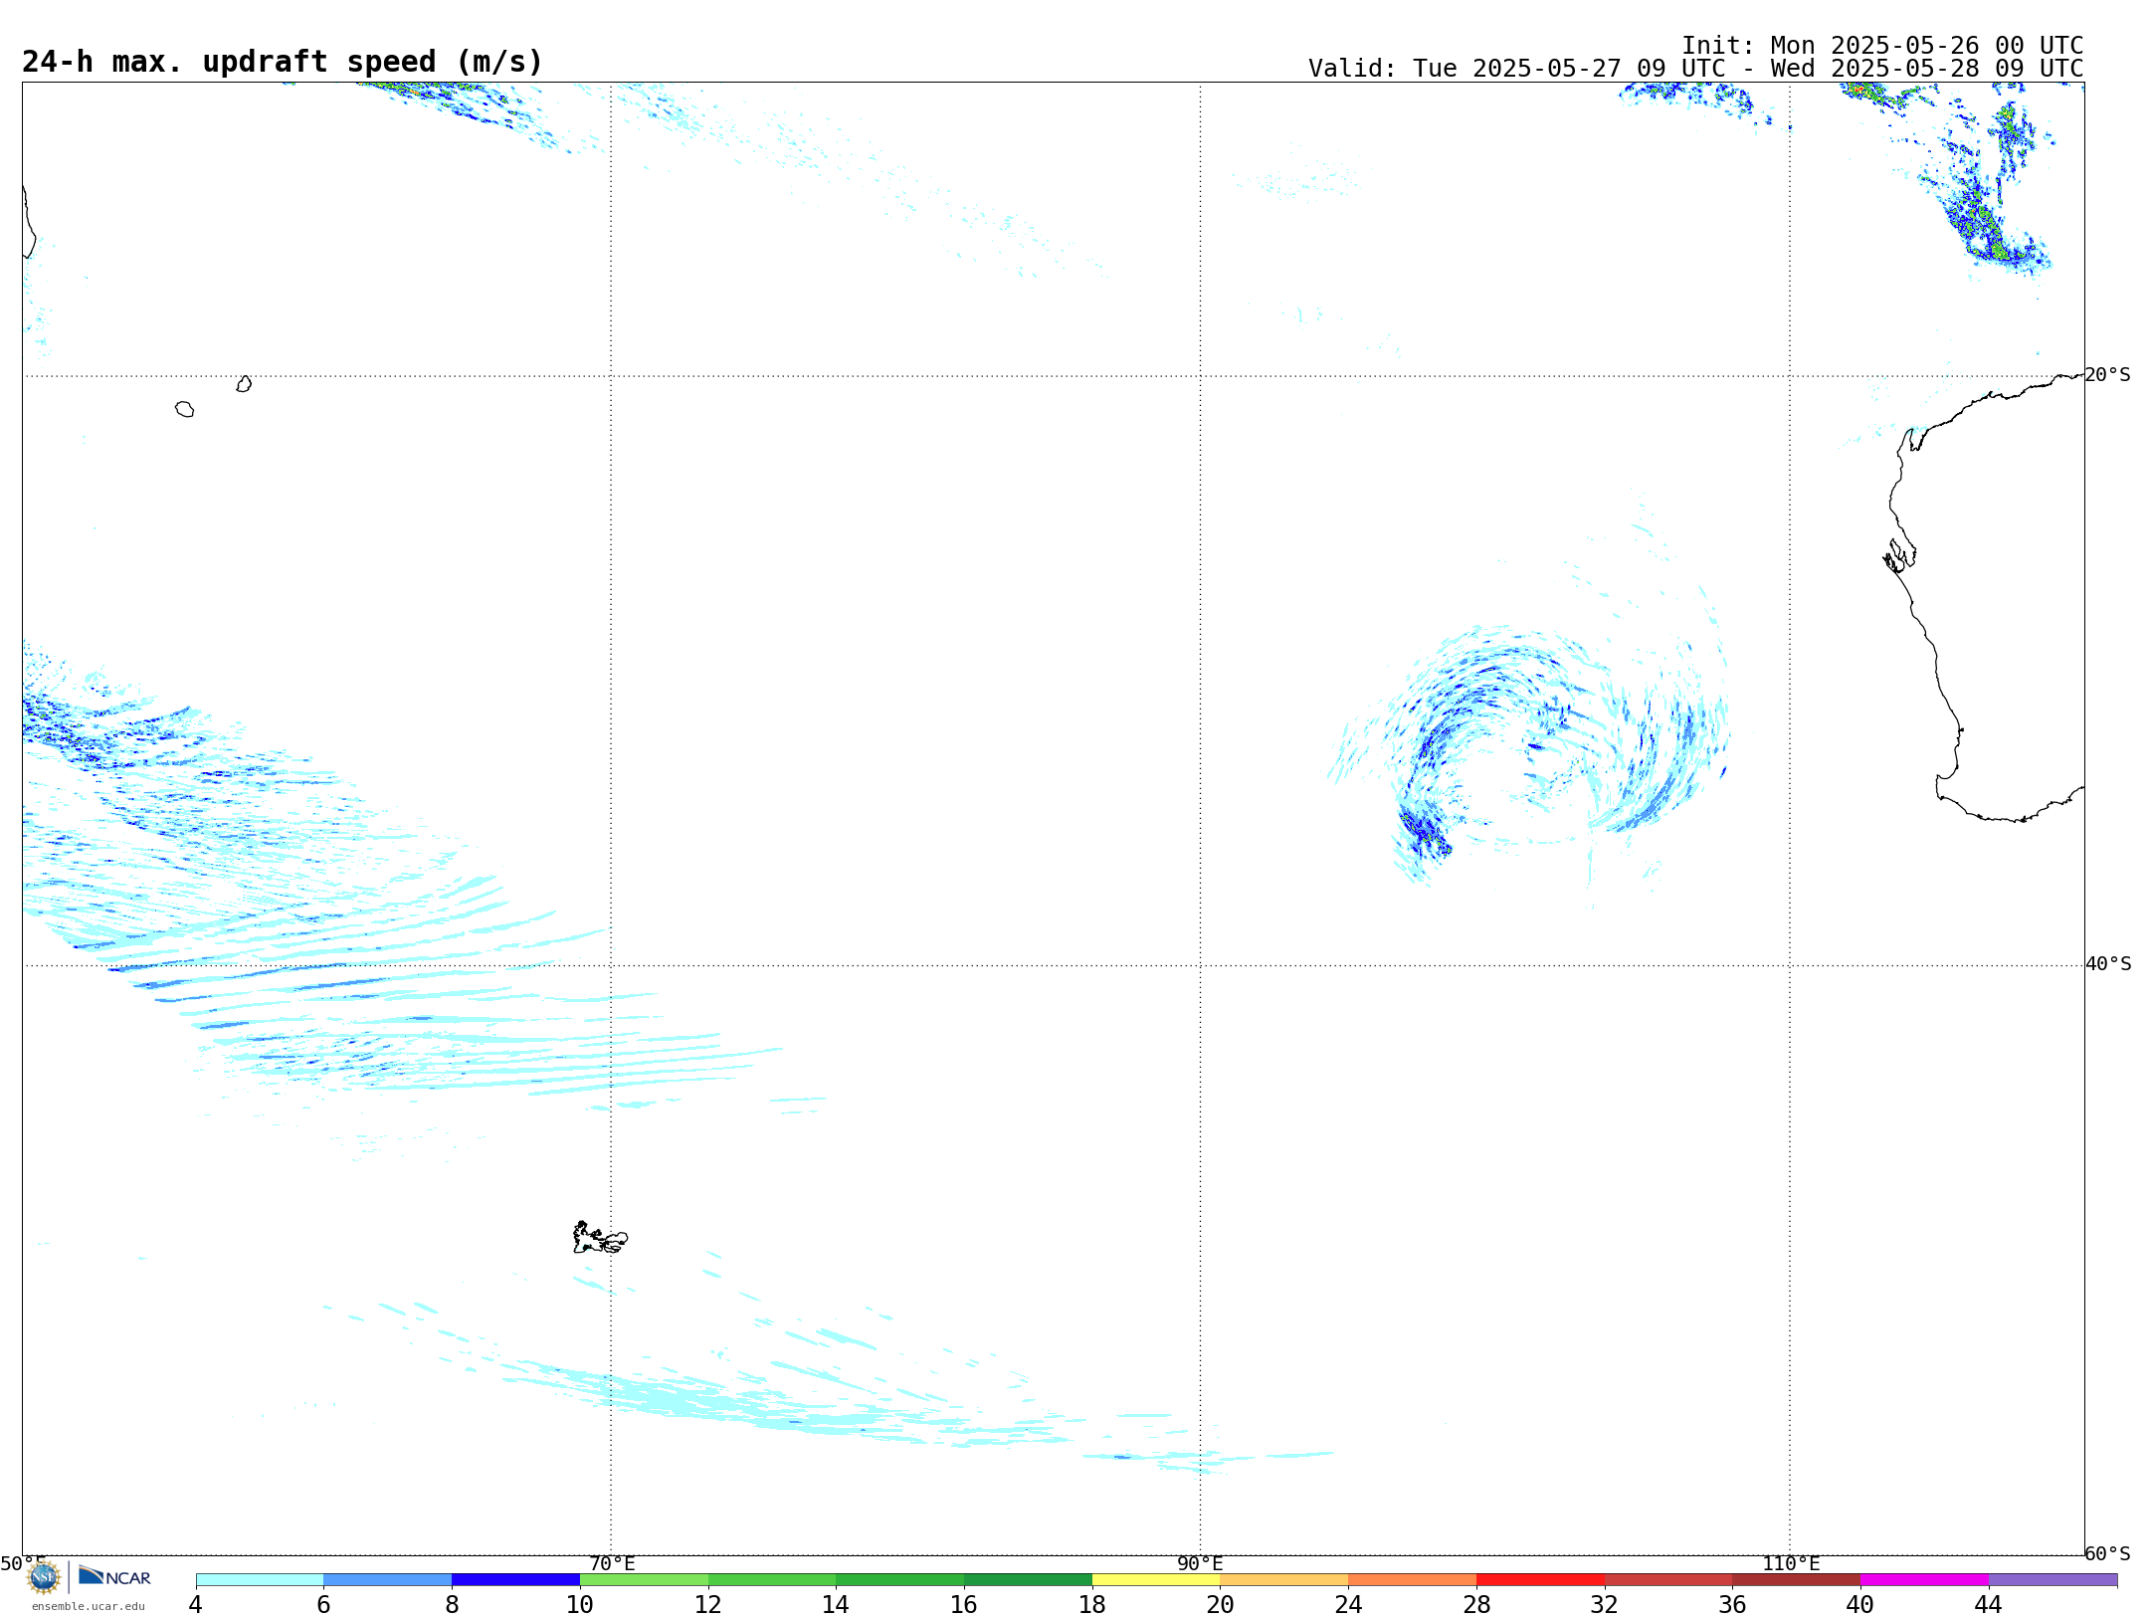2149x1618 pixels.
Task: Click the colorbar tick value 44
Action: pos(1989,1605)
